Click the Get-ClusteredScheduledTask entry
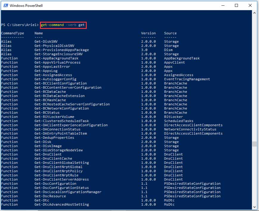The width and height of the screenshot is (259, 211). 62,121
